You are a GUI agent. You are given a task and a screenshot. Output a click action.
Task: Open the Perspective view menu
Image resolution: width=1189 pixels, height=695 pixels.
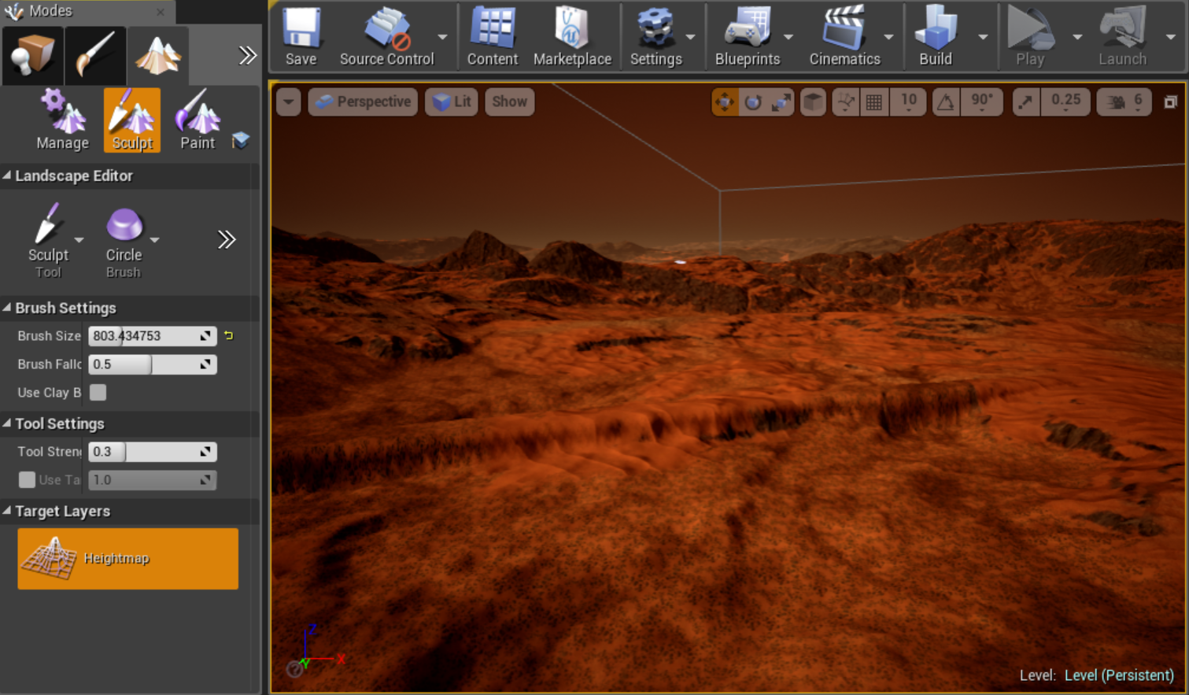point(363,102)
